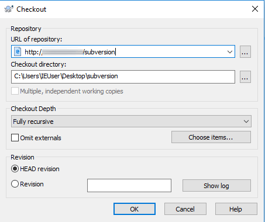This screenshot has width=265, height=222.
Task: Click the web page icon in URL field
Action: pyautogui.click(x=18, y=51)
